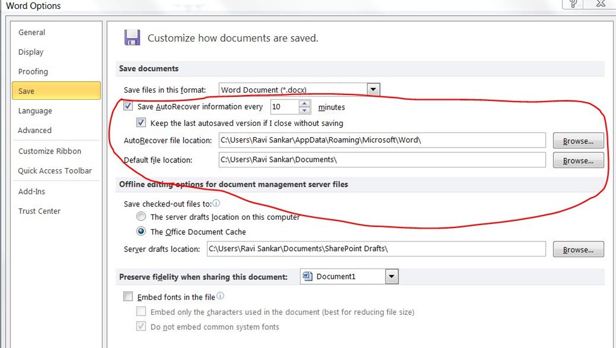Viewport: 616px width, 348px height.
Task: Decrease AutoRecover minutes with down arrow
Action: click(x=304, y=110)
